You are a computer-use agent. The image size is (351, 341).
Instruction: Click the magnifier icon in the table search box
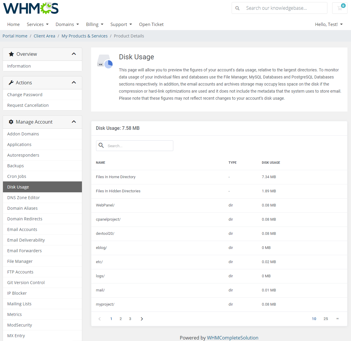pyautogui.click(x=101, y=145)
